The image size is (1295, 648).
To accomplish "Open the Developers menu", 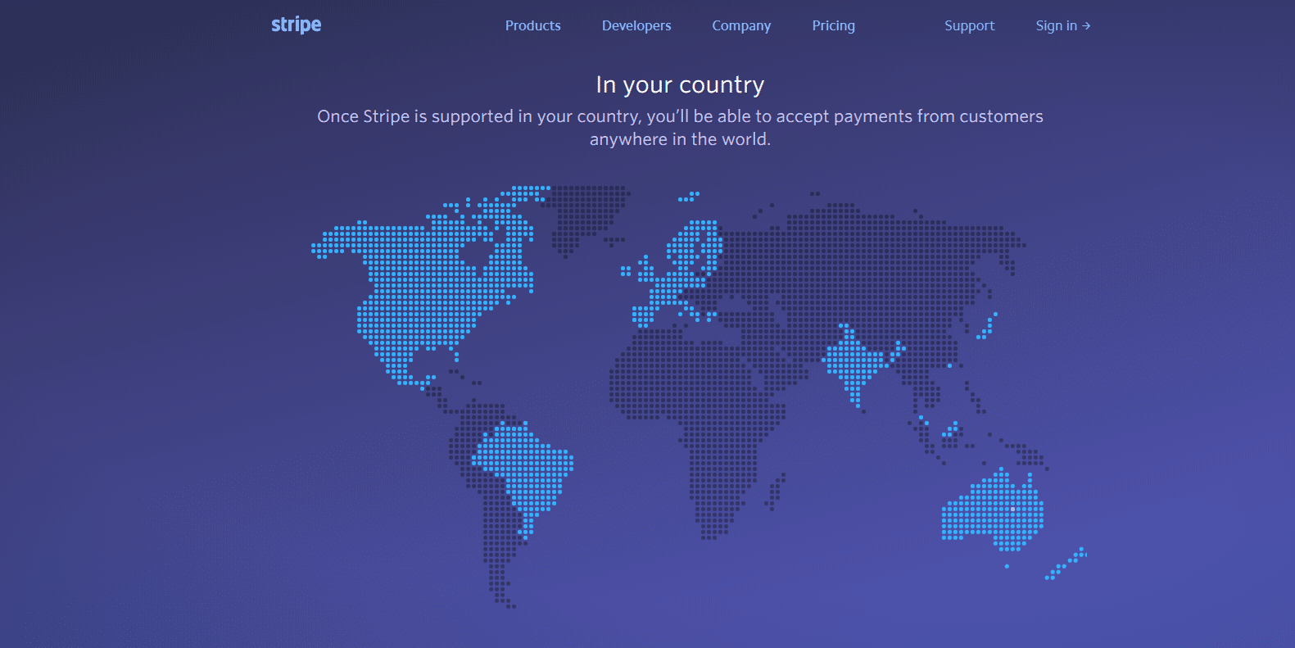I will (636, 25).
